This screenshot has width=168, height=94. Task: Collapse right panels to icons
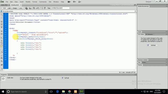167,4
